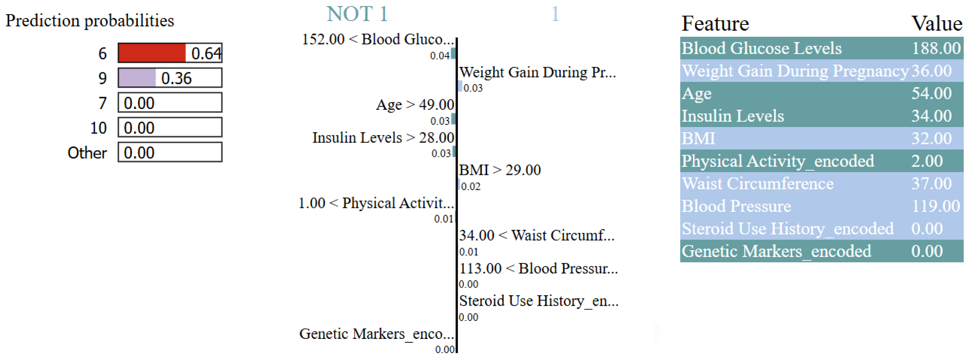Viewport: 971px width, 358px height.
Task: Click the 'BMI > 29.00' rule label
Action: coord(499,170)
